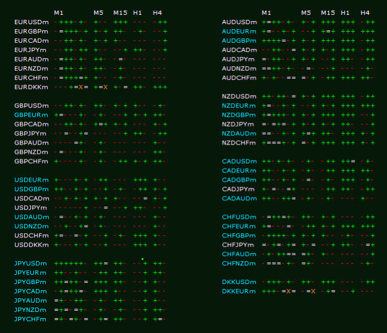Select NZDAUDm cyan label
The image size is (387, 333).
(x=239, y=134)
